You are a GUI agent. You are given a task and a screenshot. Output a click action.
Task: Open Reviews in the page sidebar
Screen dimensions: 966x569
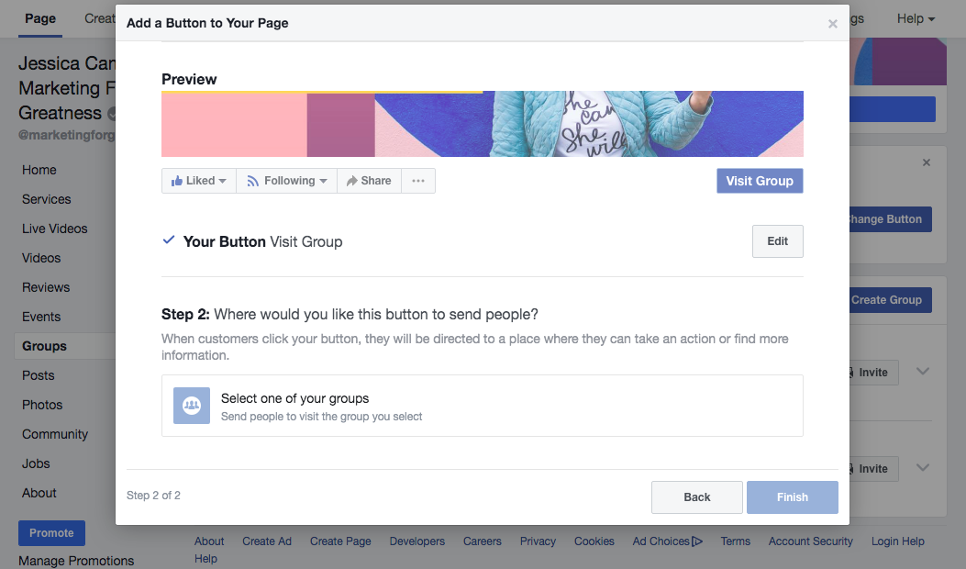(x=46, y=287)
